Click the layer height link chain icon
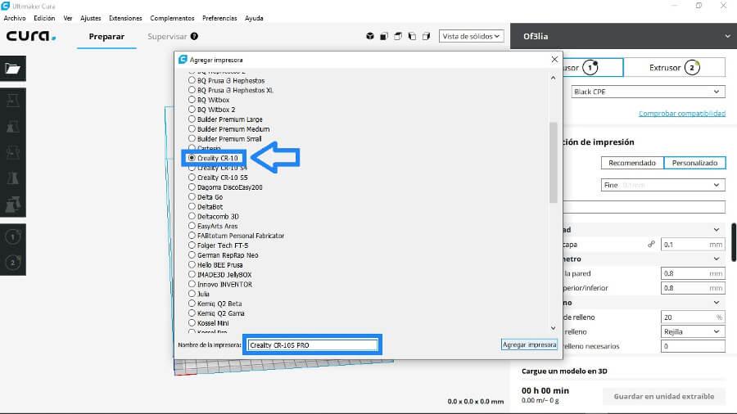Viewport: 737px width, 414px height. click(652, 244)
